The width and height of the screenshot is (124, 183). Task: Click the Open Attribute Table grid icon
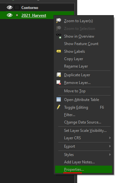pyautogui.click(x=59, y=99)
